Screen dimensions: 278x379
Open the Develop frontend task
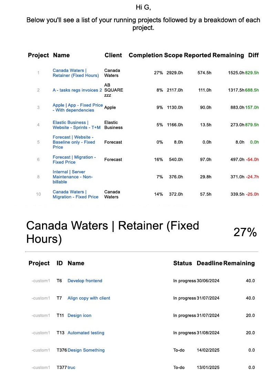(x=85, y=281)
